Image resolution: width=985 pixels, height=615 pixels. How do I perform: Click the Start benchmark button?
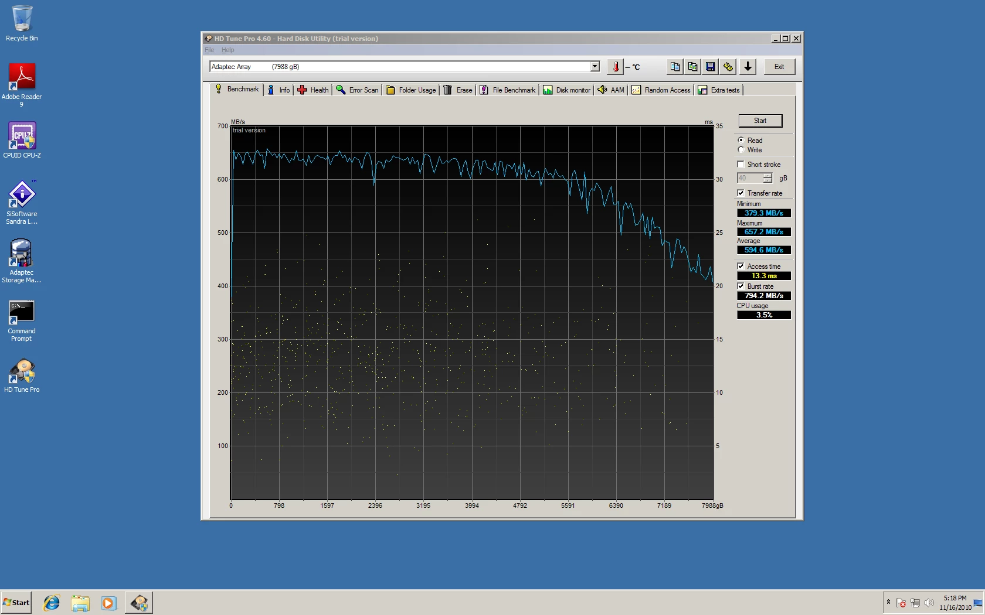pos(760,121)
